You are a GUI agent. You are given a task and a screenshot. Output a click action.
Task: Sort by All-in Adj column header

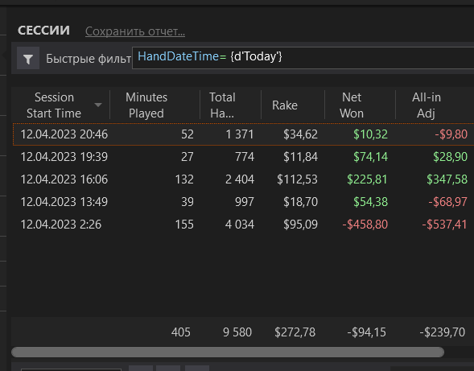point(427,105)
